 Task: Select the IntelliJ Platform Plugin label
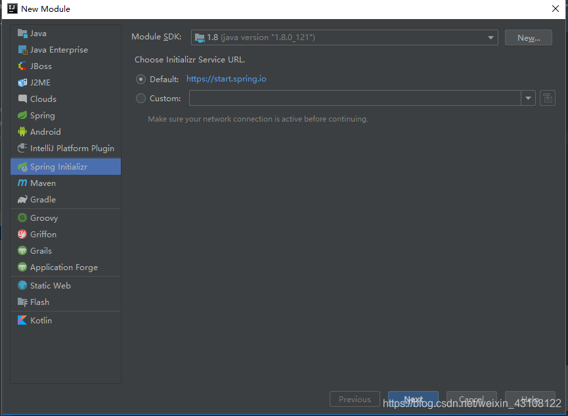point(72,148)
